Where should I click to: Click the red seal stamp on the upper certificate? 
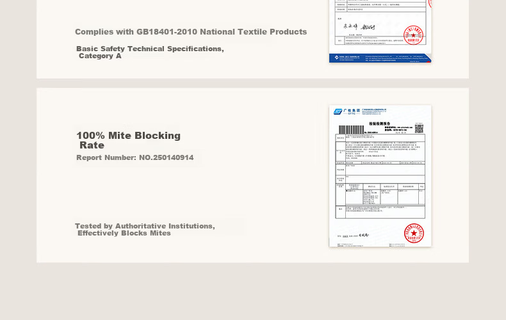413,35
